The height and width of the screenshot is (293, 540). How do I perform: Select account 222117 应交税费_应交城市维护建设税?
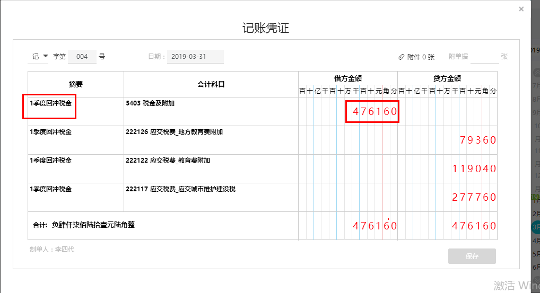coord(211,197)
